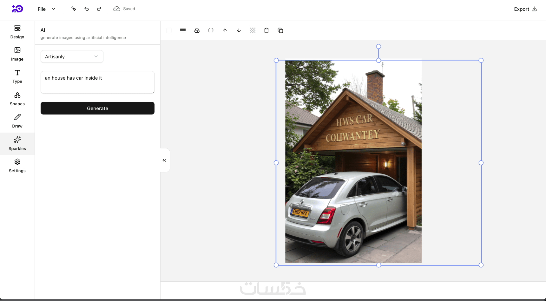Screen dimensions: 546x301
Task: Click the Export button
Action: click(525, 9)
